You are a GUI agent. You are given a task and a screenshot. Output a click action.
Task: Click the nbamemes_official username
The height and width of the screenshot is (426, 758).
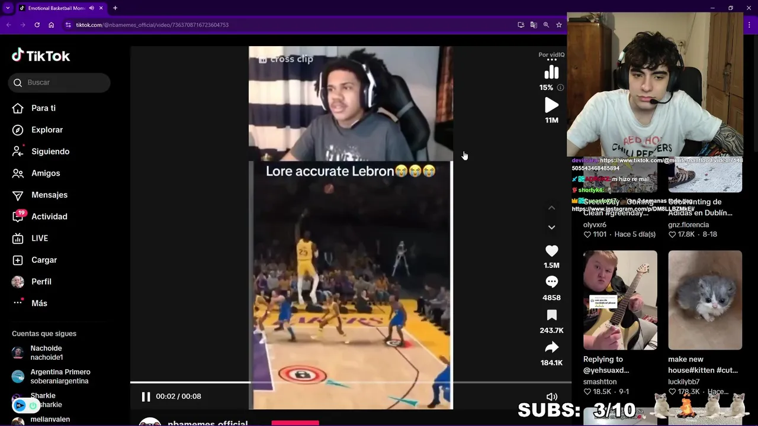(x=207, y=423)
